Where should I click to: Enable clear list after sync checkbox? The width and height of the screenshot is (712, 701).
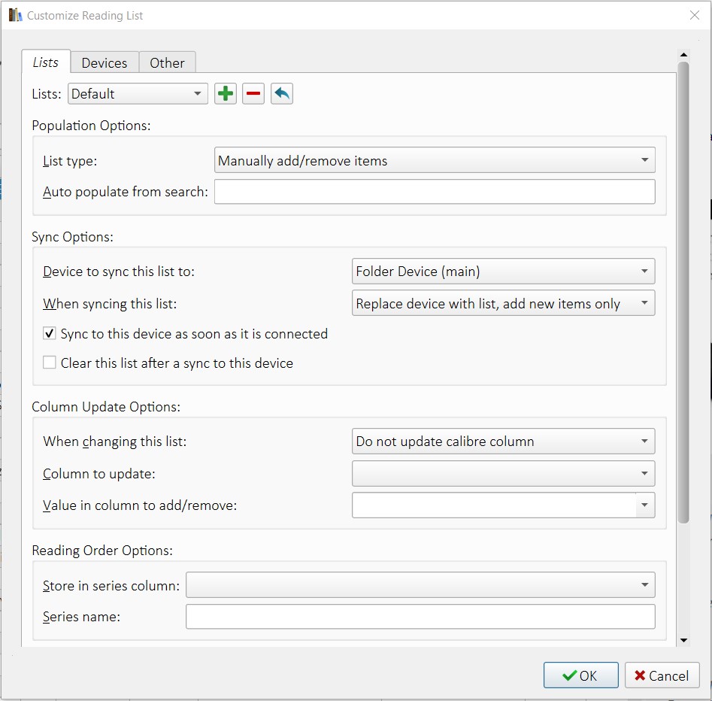[x=50, y=363]
